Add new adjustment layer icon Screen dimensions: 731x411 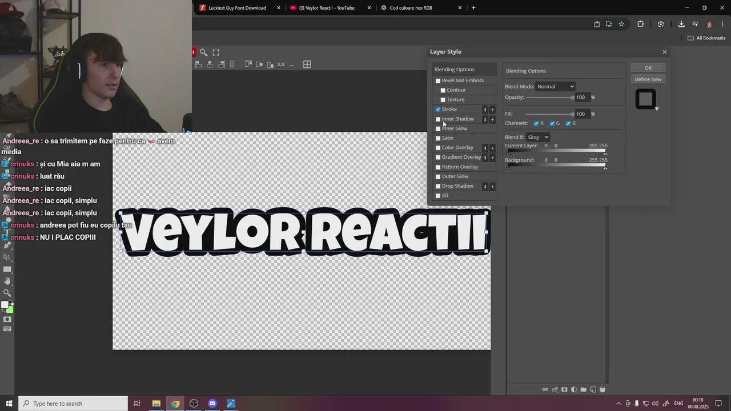coord(574,390)
